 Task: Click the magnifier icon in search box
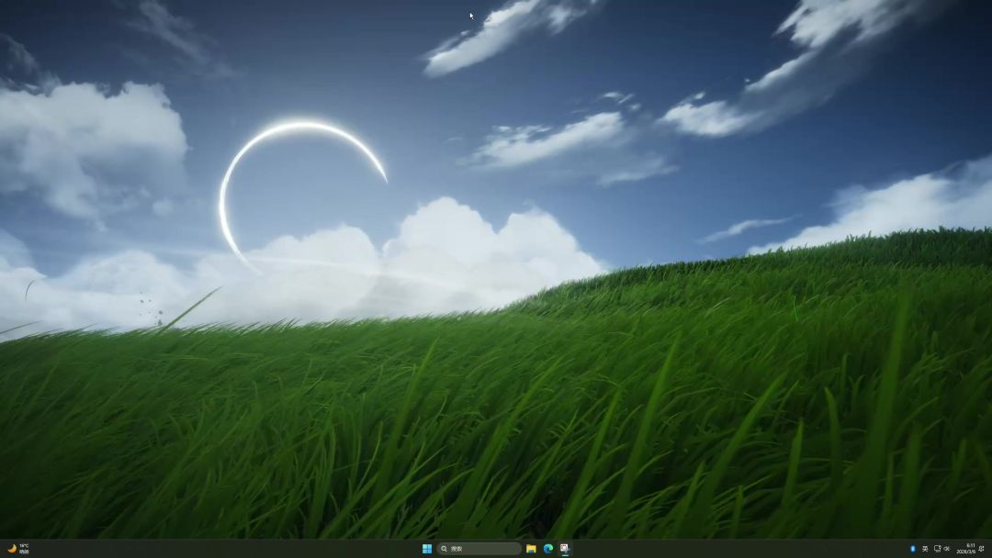click(x=445, y=549)
